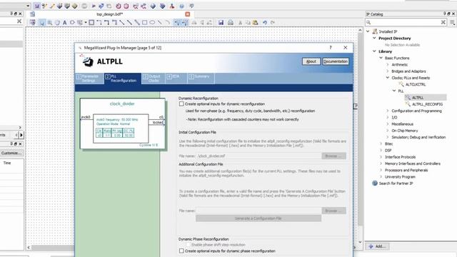
Task: Open help via the blue globe toolbar icon
Action: (182, 6)
